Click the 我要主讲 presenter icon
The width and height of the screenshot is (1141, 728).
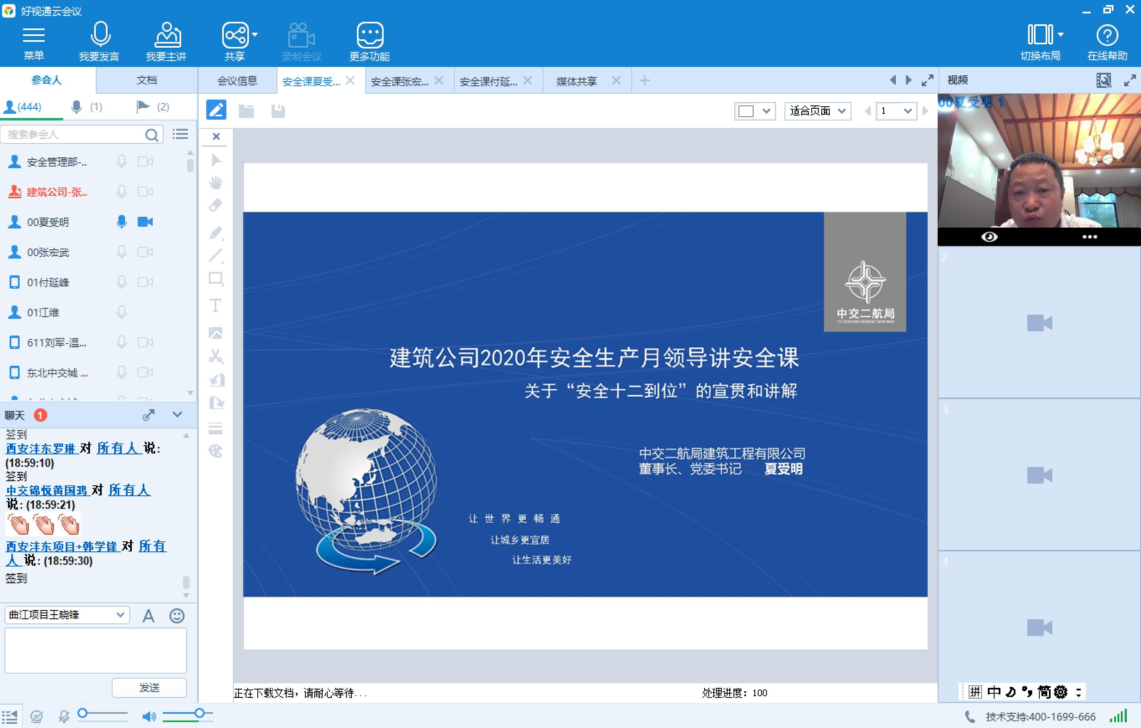click(167, 35)
